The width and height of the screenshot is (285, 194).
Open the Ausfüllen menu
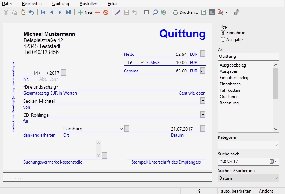[88, 4]
